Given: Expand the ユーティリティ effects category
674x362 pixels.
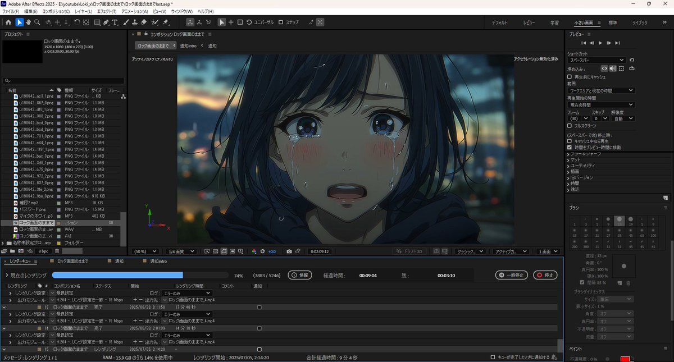Looking at the screenshot, I should coord(568,166).
